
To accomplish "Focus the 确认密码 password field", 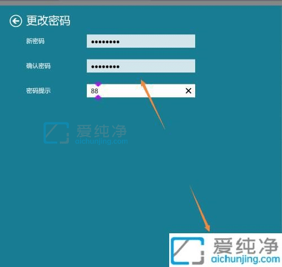I will click(141, 66).
